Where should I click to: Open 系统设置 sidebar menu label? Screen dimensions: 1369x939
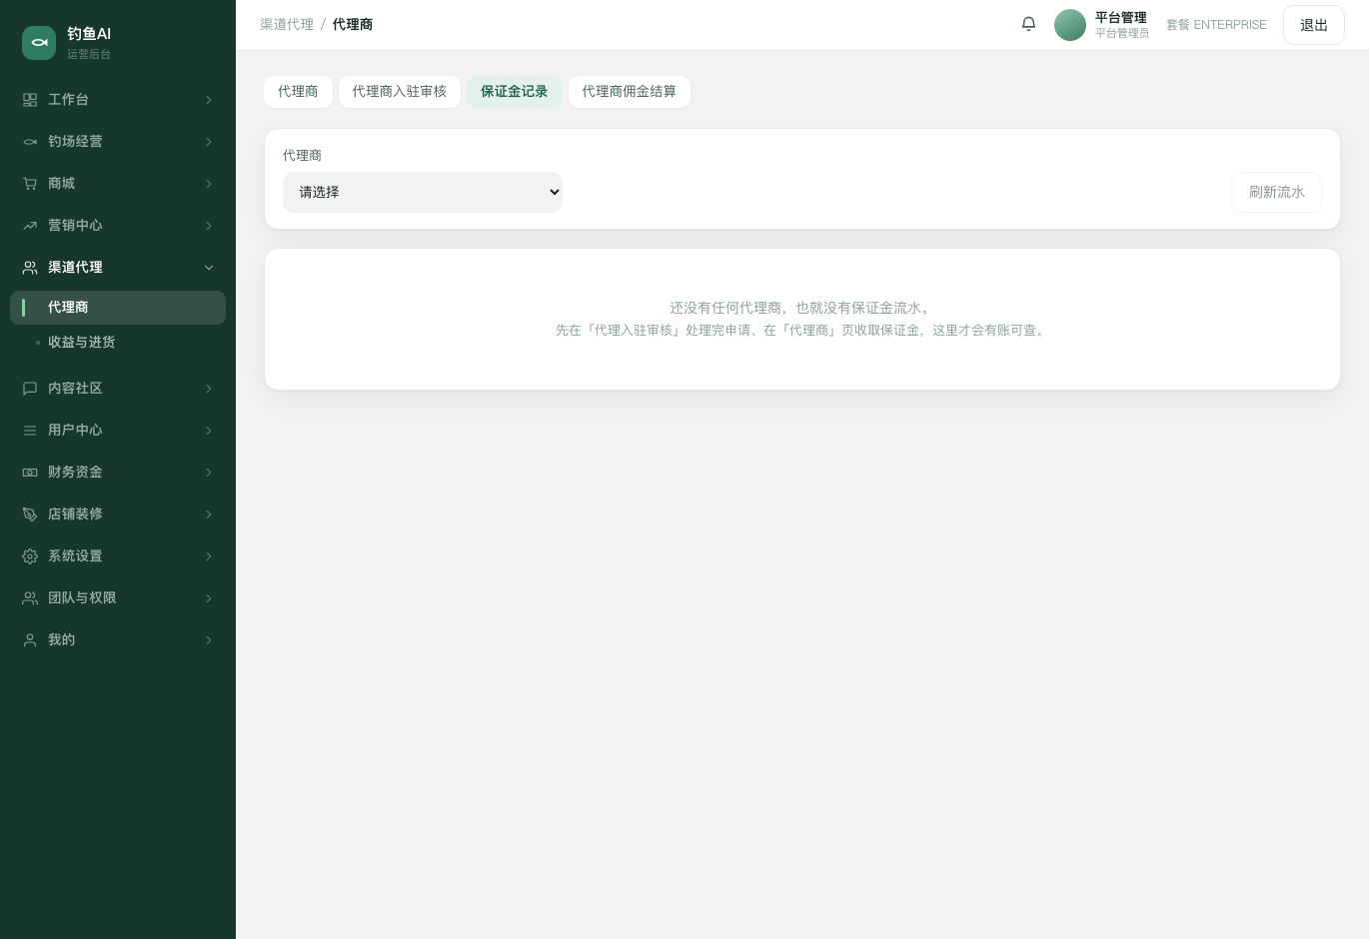pos(75,556)
